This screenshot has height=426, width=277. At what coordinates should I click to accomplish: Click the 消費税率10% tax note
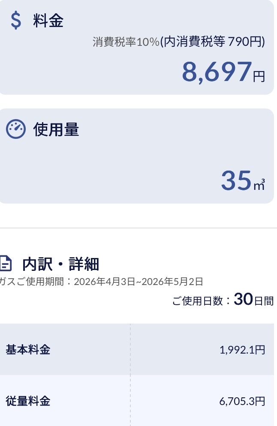click(x=126, y=42)
